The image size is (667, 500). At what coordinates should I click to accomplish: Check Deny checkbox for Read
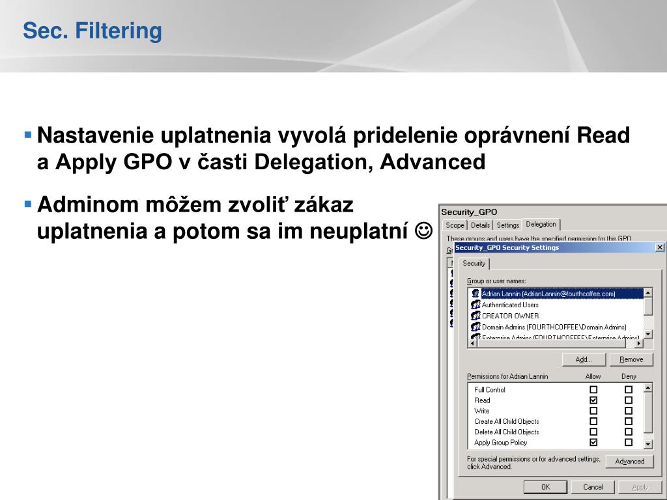click(x=629, y=400)
